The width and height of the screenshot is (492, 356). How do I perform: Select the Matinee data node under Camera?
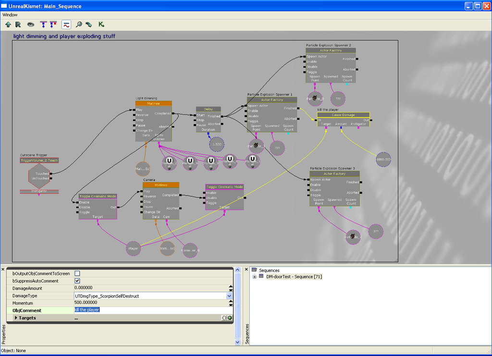(x=167, y=248)
